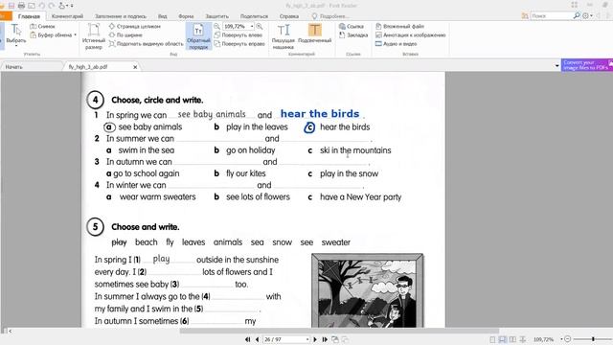This screenshot has width=613, height=345.
Task: Open the Буфер обмена dropdown
Action: 54,34
